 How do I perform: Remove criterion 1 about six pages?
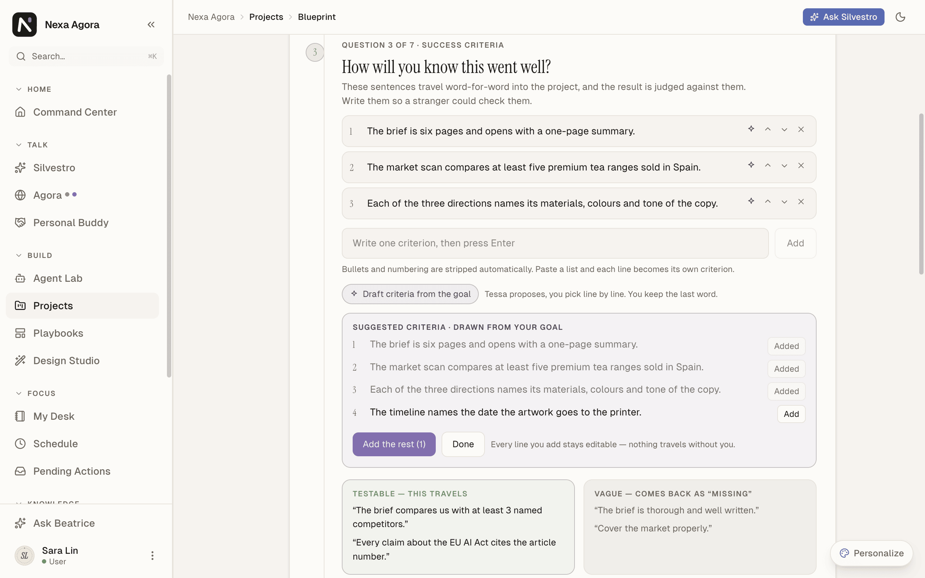(801, 129)
